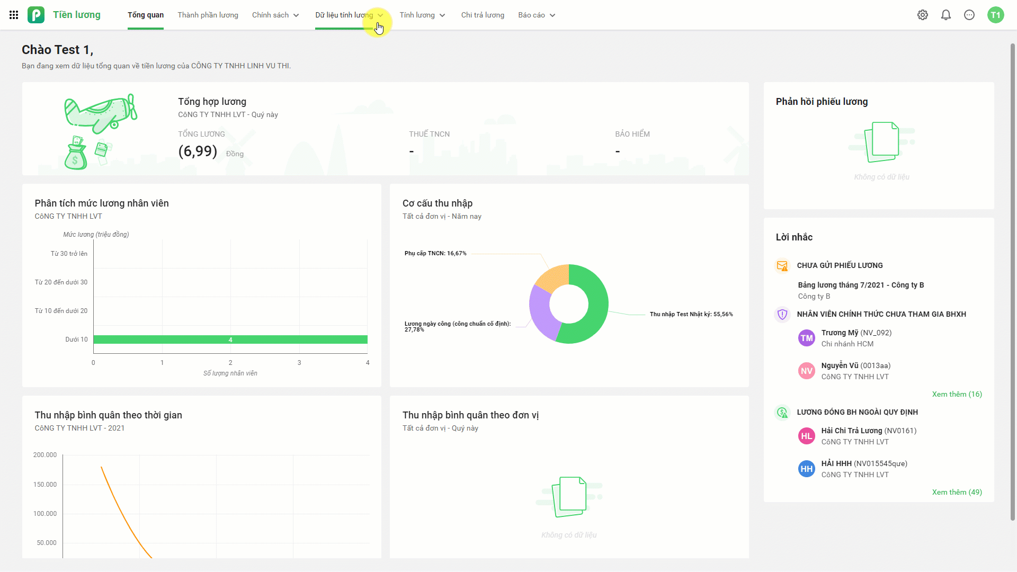Click the Thu nhập Test Nhật ký: 55,56% label
Viewport: 1017px width, 572px height.
(x=691, y=314)
